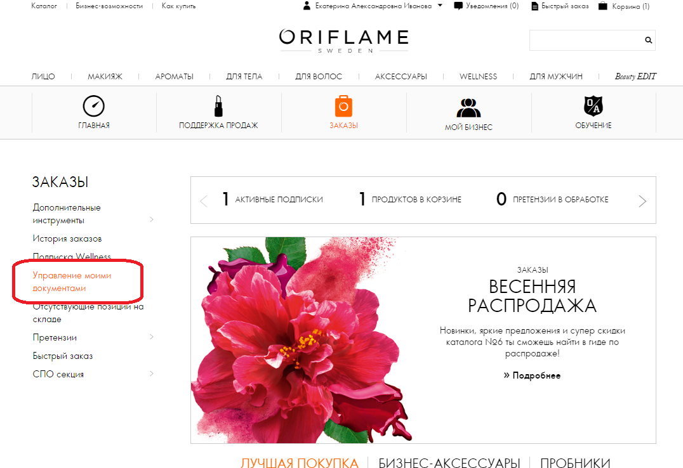683x468 pixels.
Task: Open История заказов link
Action: (x=67, y=238)
